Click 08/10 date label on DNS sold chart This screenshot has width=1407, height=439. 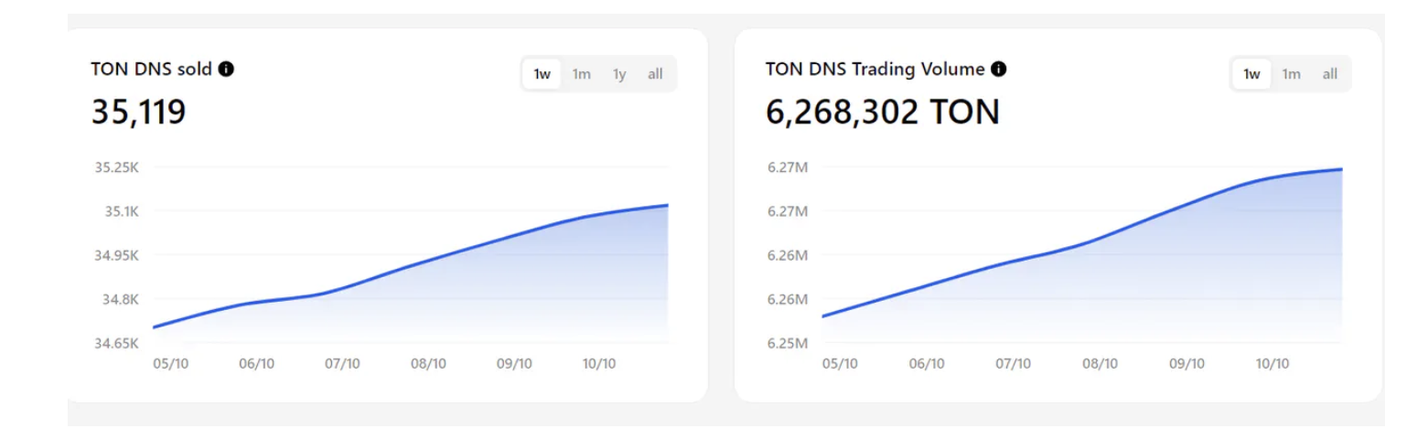pos(428,364)
